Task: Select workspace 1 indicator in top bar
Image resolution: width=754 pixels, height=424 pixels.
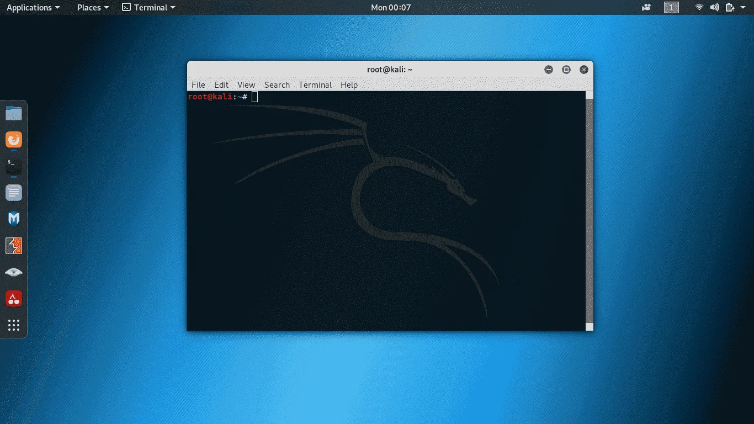Action: [671, 7]
